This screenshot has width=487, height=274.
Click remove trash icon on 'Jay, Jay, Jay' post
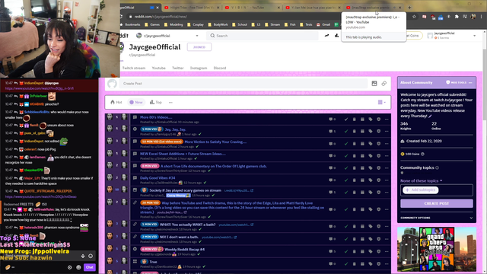pos(354,131)
